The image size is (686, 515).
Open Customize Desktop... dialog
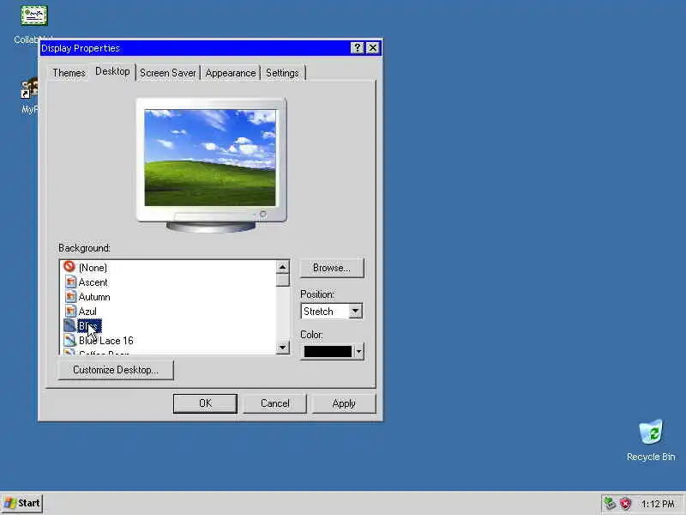tap(116, 370)
